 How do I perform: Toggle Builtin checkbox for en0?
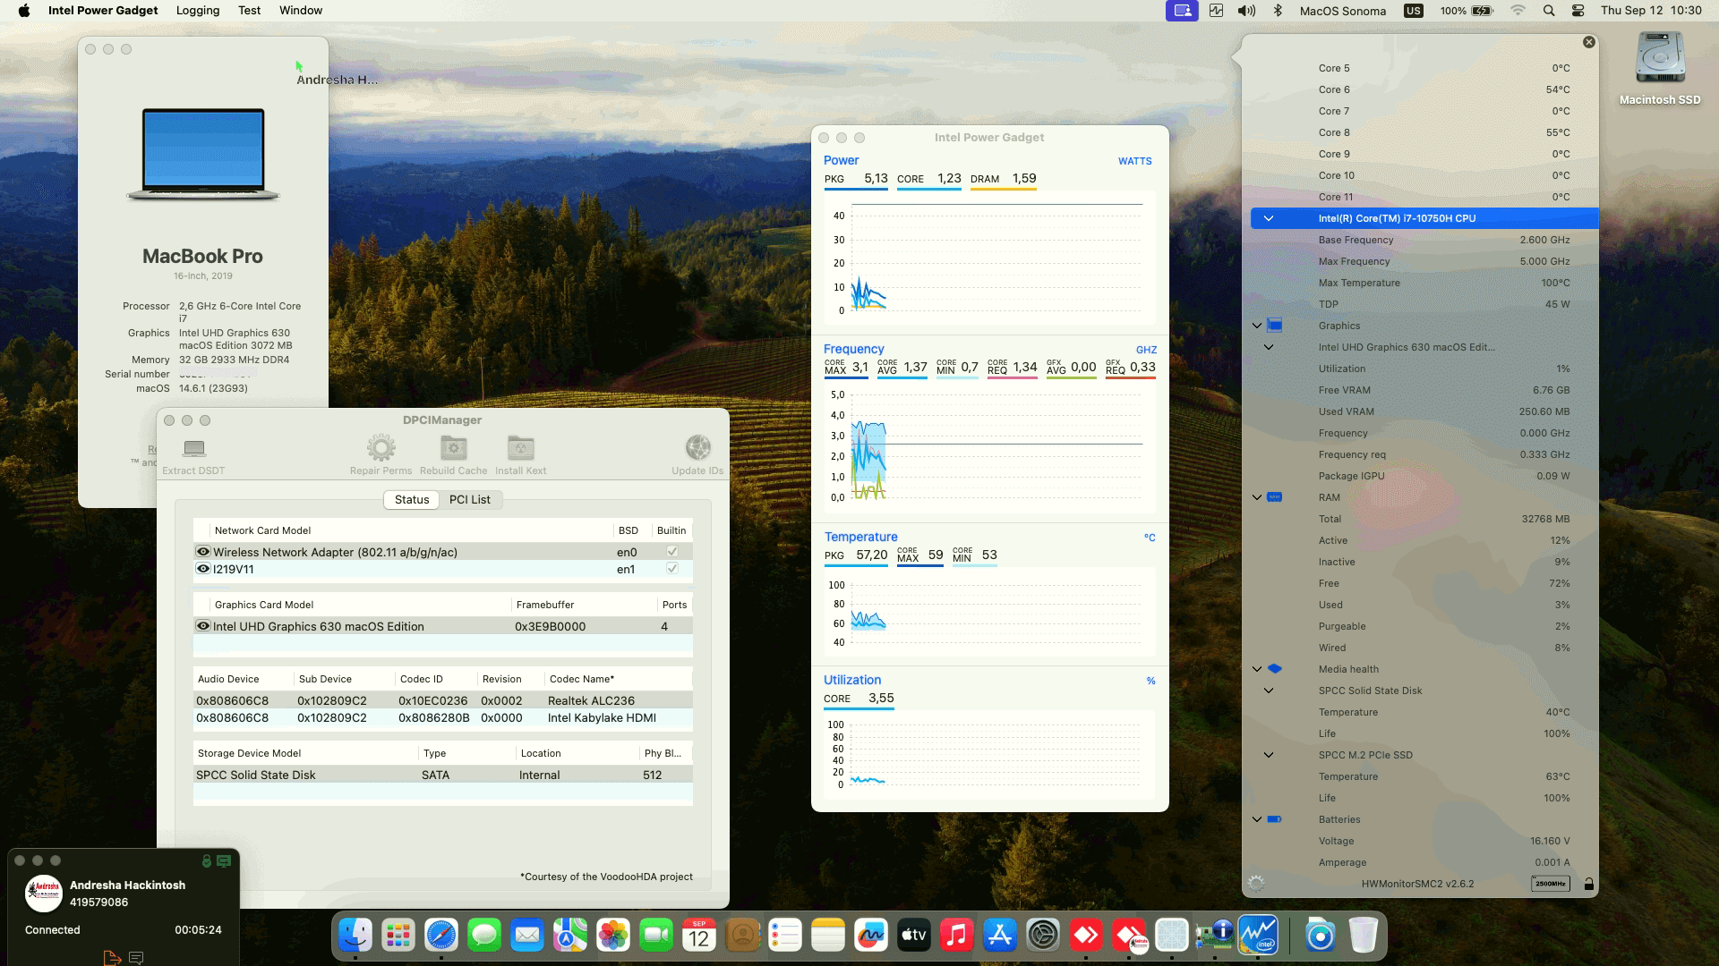(672, 552)
